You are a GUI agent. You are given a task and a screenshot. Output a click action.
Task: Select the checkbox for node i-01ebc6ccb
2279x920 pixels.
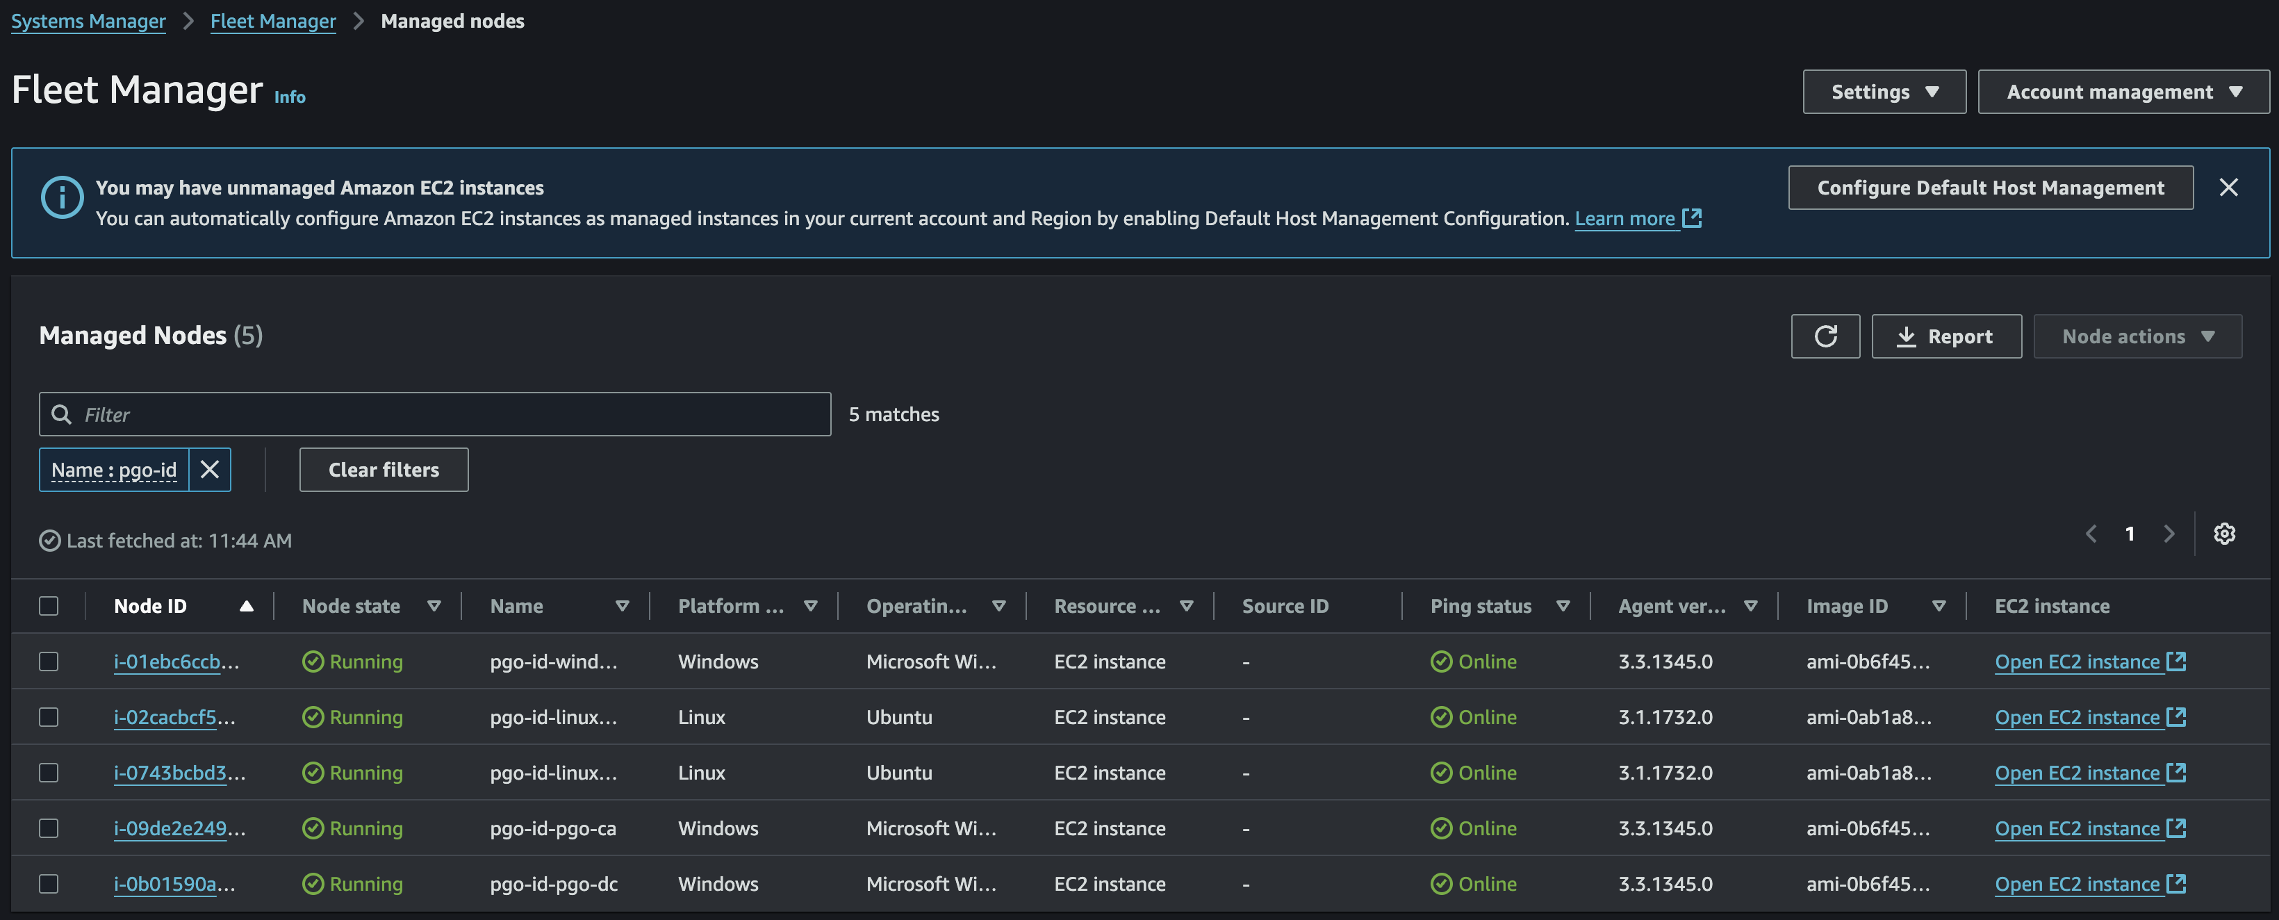coord(49,661)
